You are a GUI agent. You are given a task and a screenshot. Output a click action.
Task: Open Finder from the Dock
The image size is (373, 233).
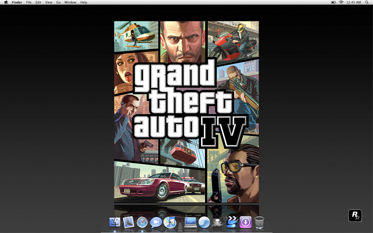[x=115, y=222]
